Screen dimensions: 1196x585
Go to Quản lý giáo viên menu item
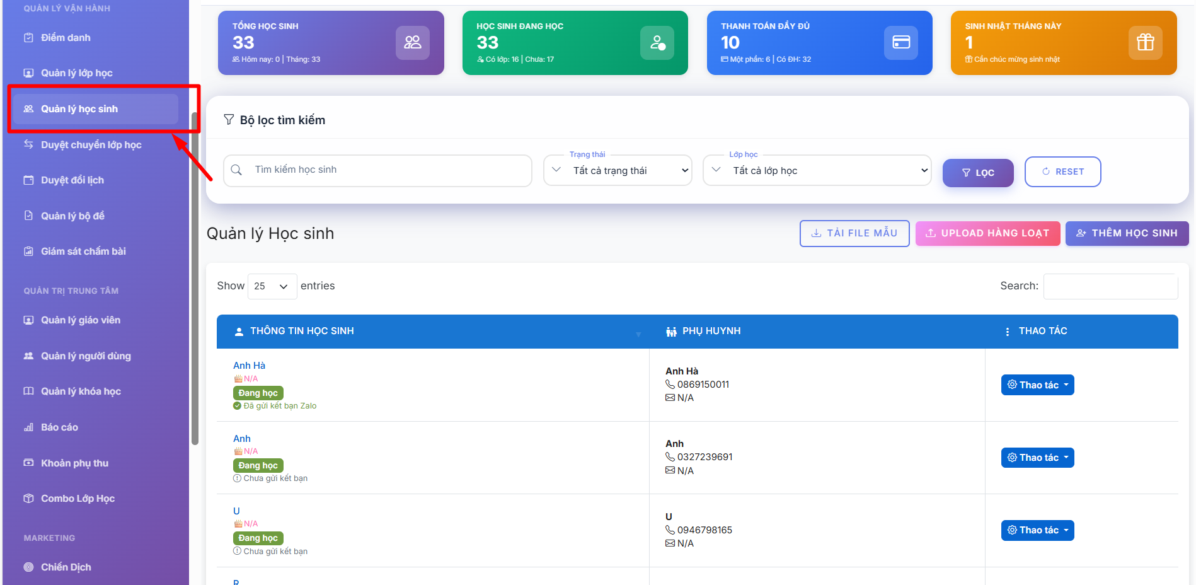[80, 320]
